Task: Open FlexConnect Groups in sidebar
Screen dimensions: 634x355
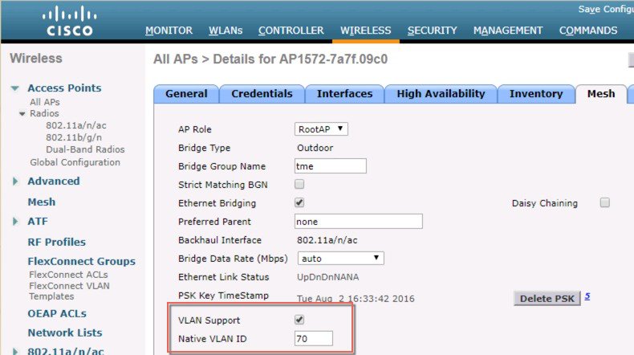Action: [x=81, y=261]
